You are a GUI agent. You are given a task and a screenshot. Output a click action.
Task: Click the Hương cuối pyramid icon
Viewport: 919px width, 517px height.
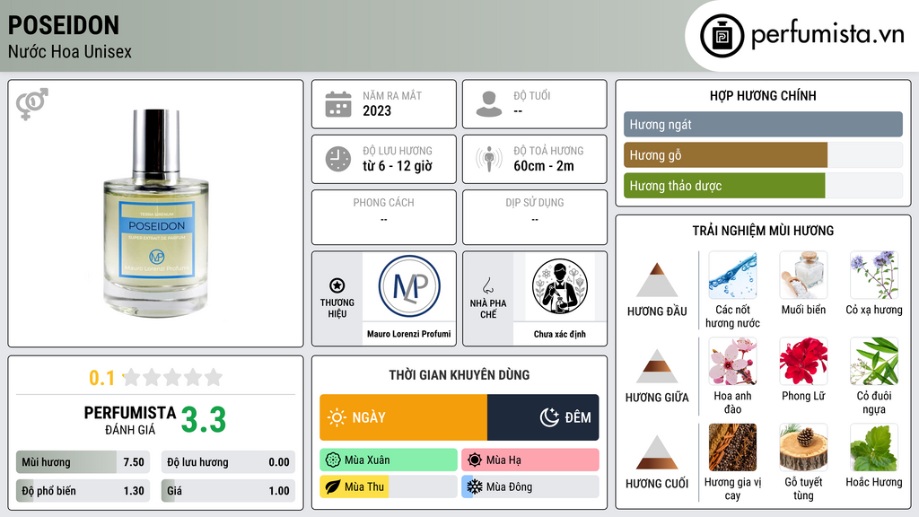click(657, 452)
